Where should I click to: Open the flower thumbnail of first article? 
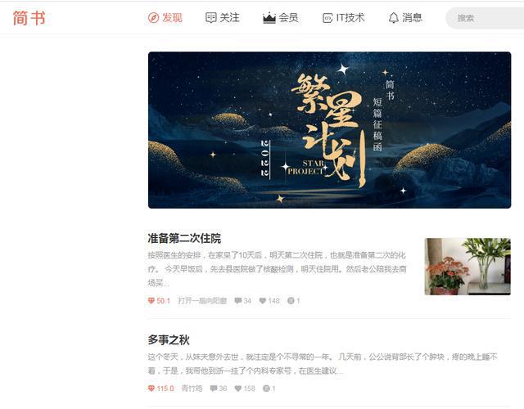468,267
